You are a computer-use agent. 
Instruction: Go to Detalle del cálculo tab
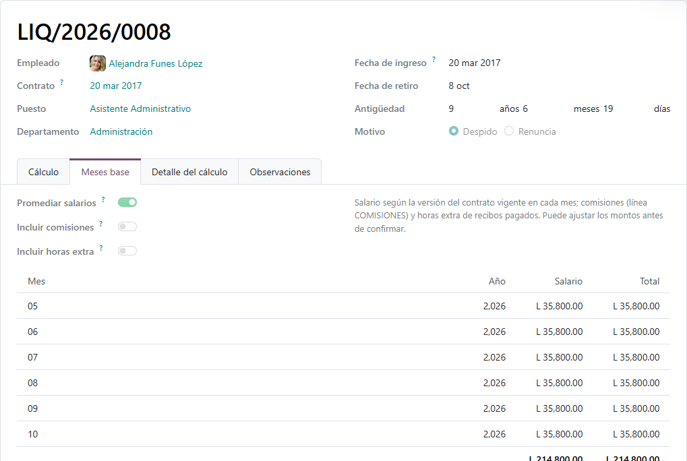[x=189, y=172]
